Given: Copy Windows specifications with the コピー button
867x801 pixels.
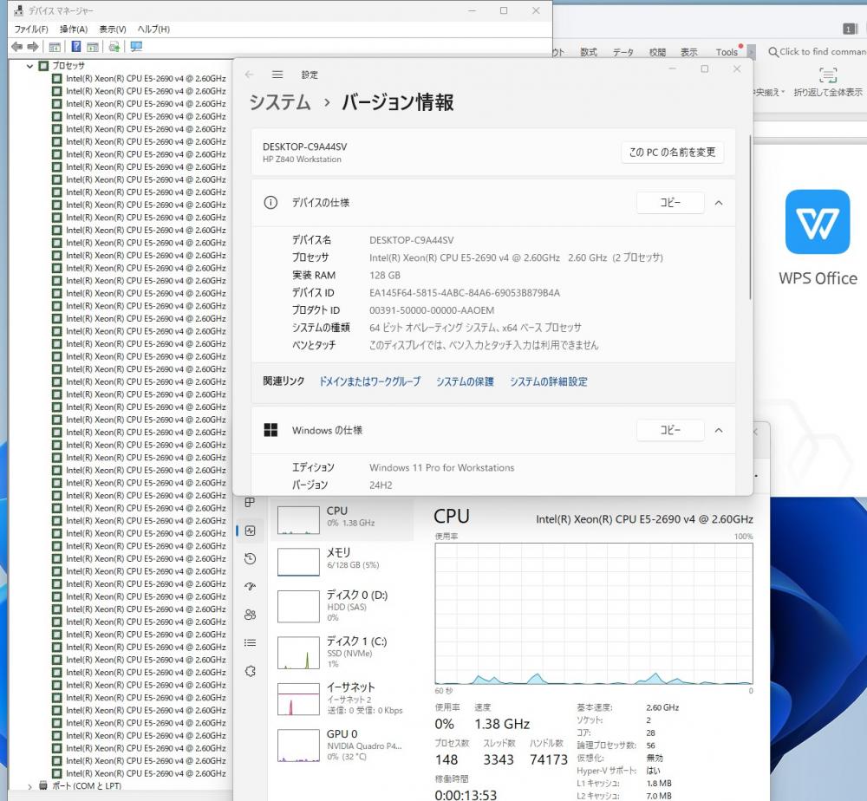Looking at the screenshot, I should point(670,430).
